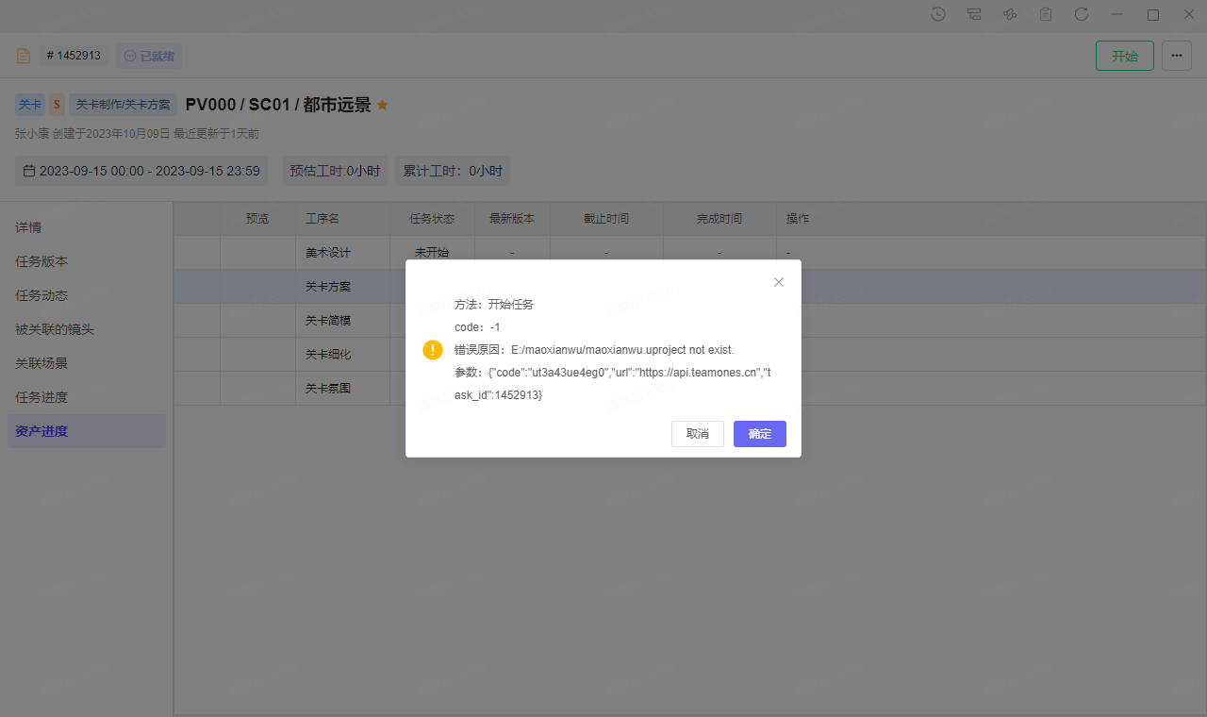The image size is (1207, 717).
Task: Open the three-dot more options menu
Action: coord(1176,56)
